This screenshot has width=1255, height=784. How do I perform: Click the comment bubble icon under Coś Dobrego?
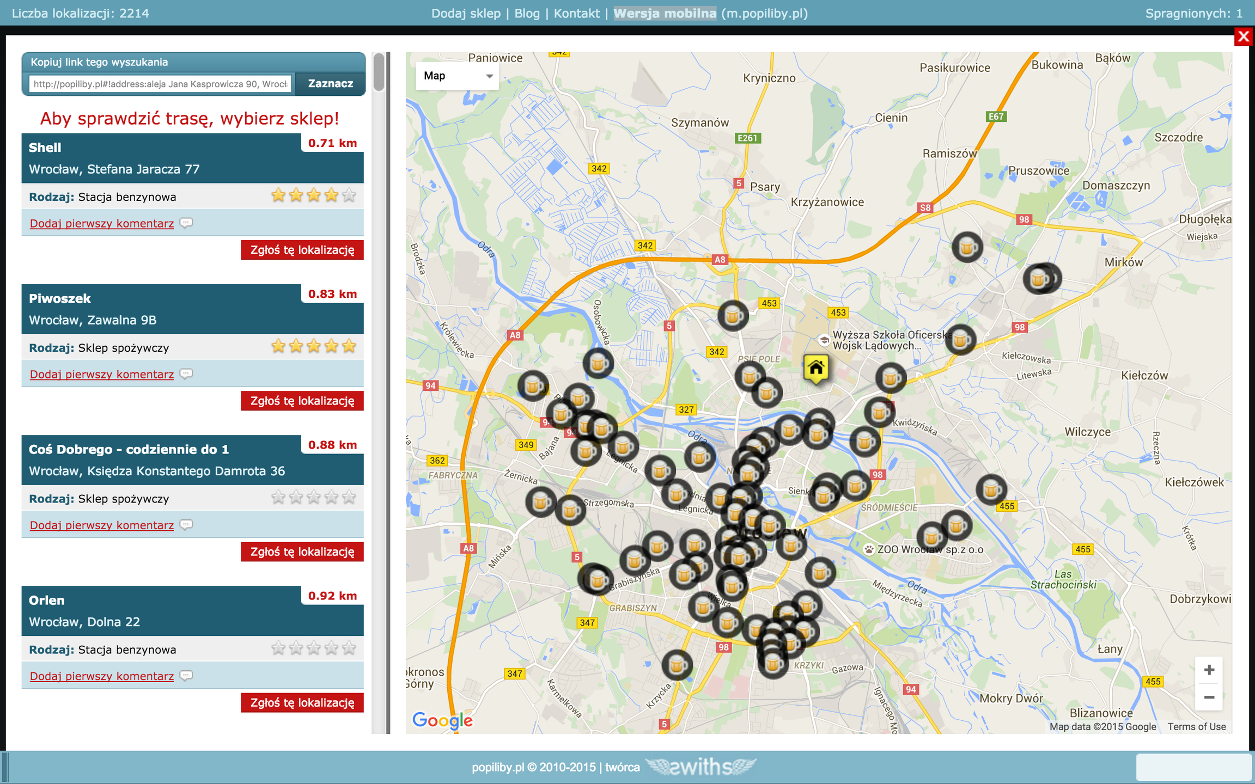pos(186,525)
